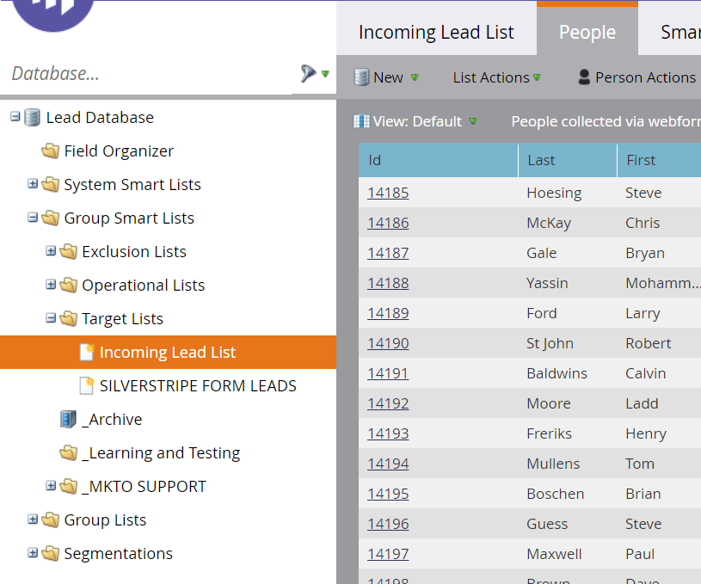Click the SILVERSTRIPE FORM LEADS list icon
Image resolution: width=701 pixels, height=584 pixels.
[87, 385]
